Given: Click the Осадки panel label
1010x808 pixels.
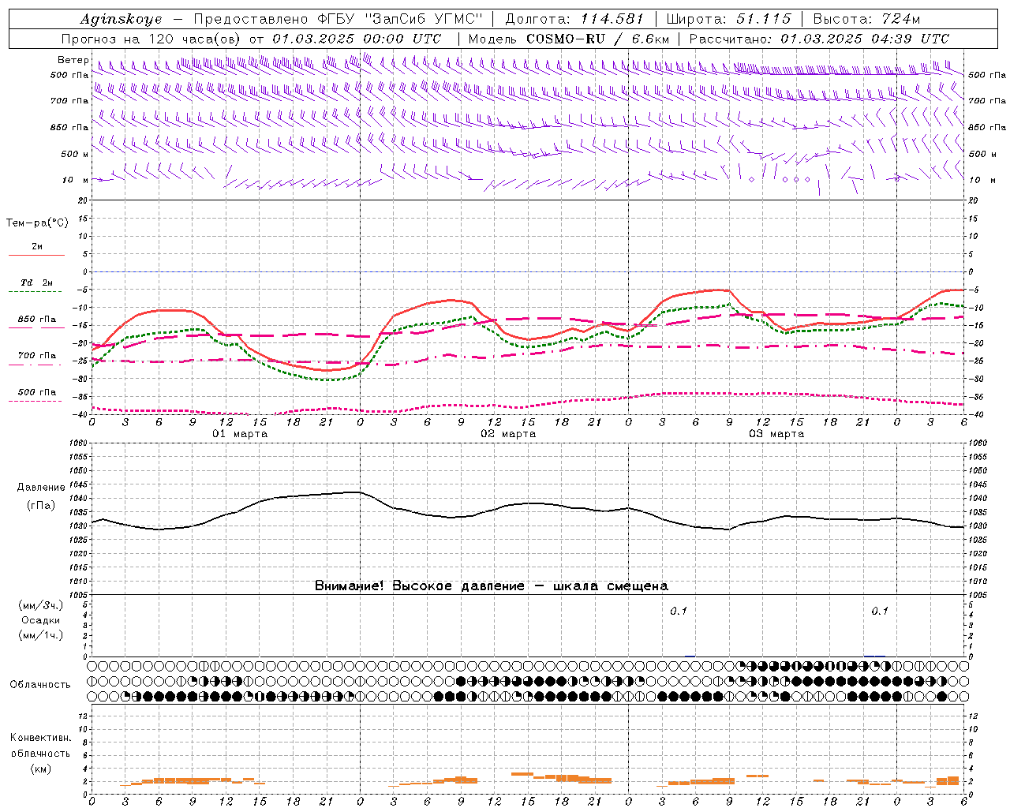Looking at the screenshot, I should point(41,620).
